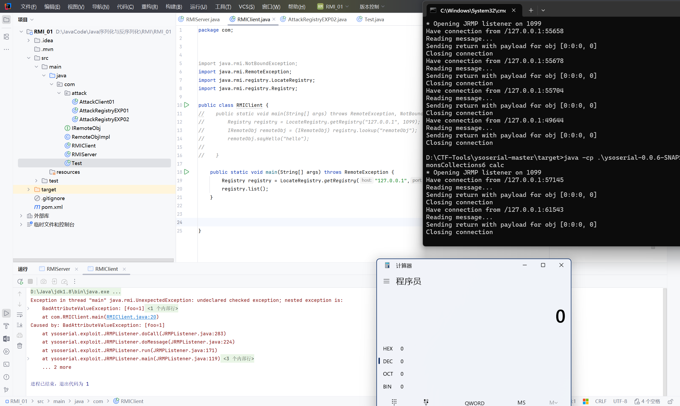The image size is (680, 406).
Task: Toggle soft-wrap in the run console
Action: pyautogui.click(x=20, y=315)
